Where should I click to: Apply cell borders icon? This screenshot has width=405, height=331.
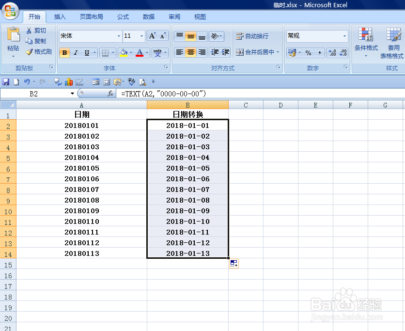[x=105, y=53]
